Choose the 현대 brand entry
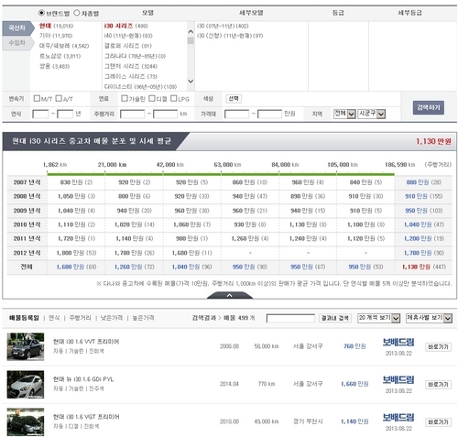458x437 pixels. click(x=56, y=26)
